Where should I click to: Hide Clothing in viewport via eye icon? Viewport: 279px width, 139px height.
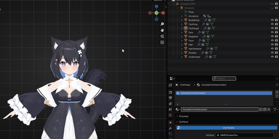272,24
